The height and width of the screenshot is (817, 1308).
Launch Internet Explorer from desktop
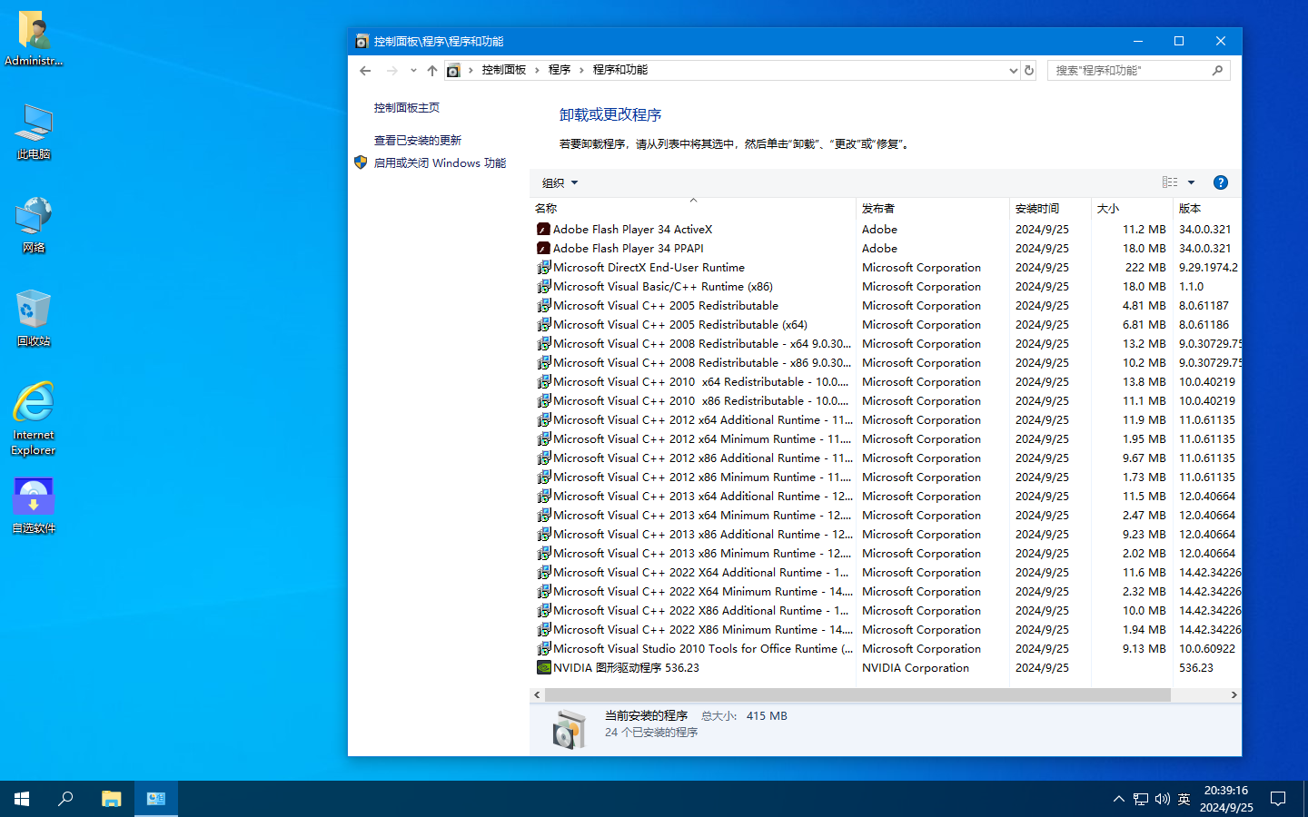coord(34,418)
